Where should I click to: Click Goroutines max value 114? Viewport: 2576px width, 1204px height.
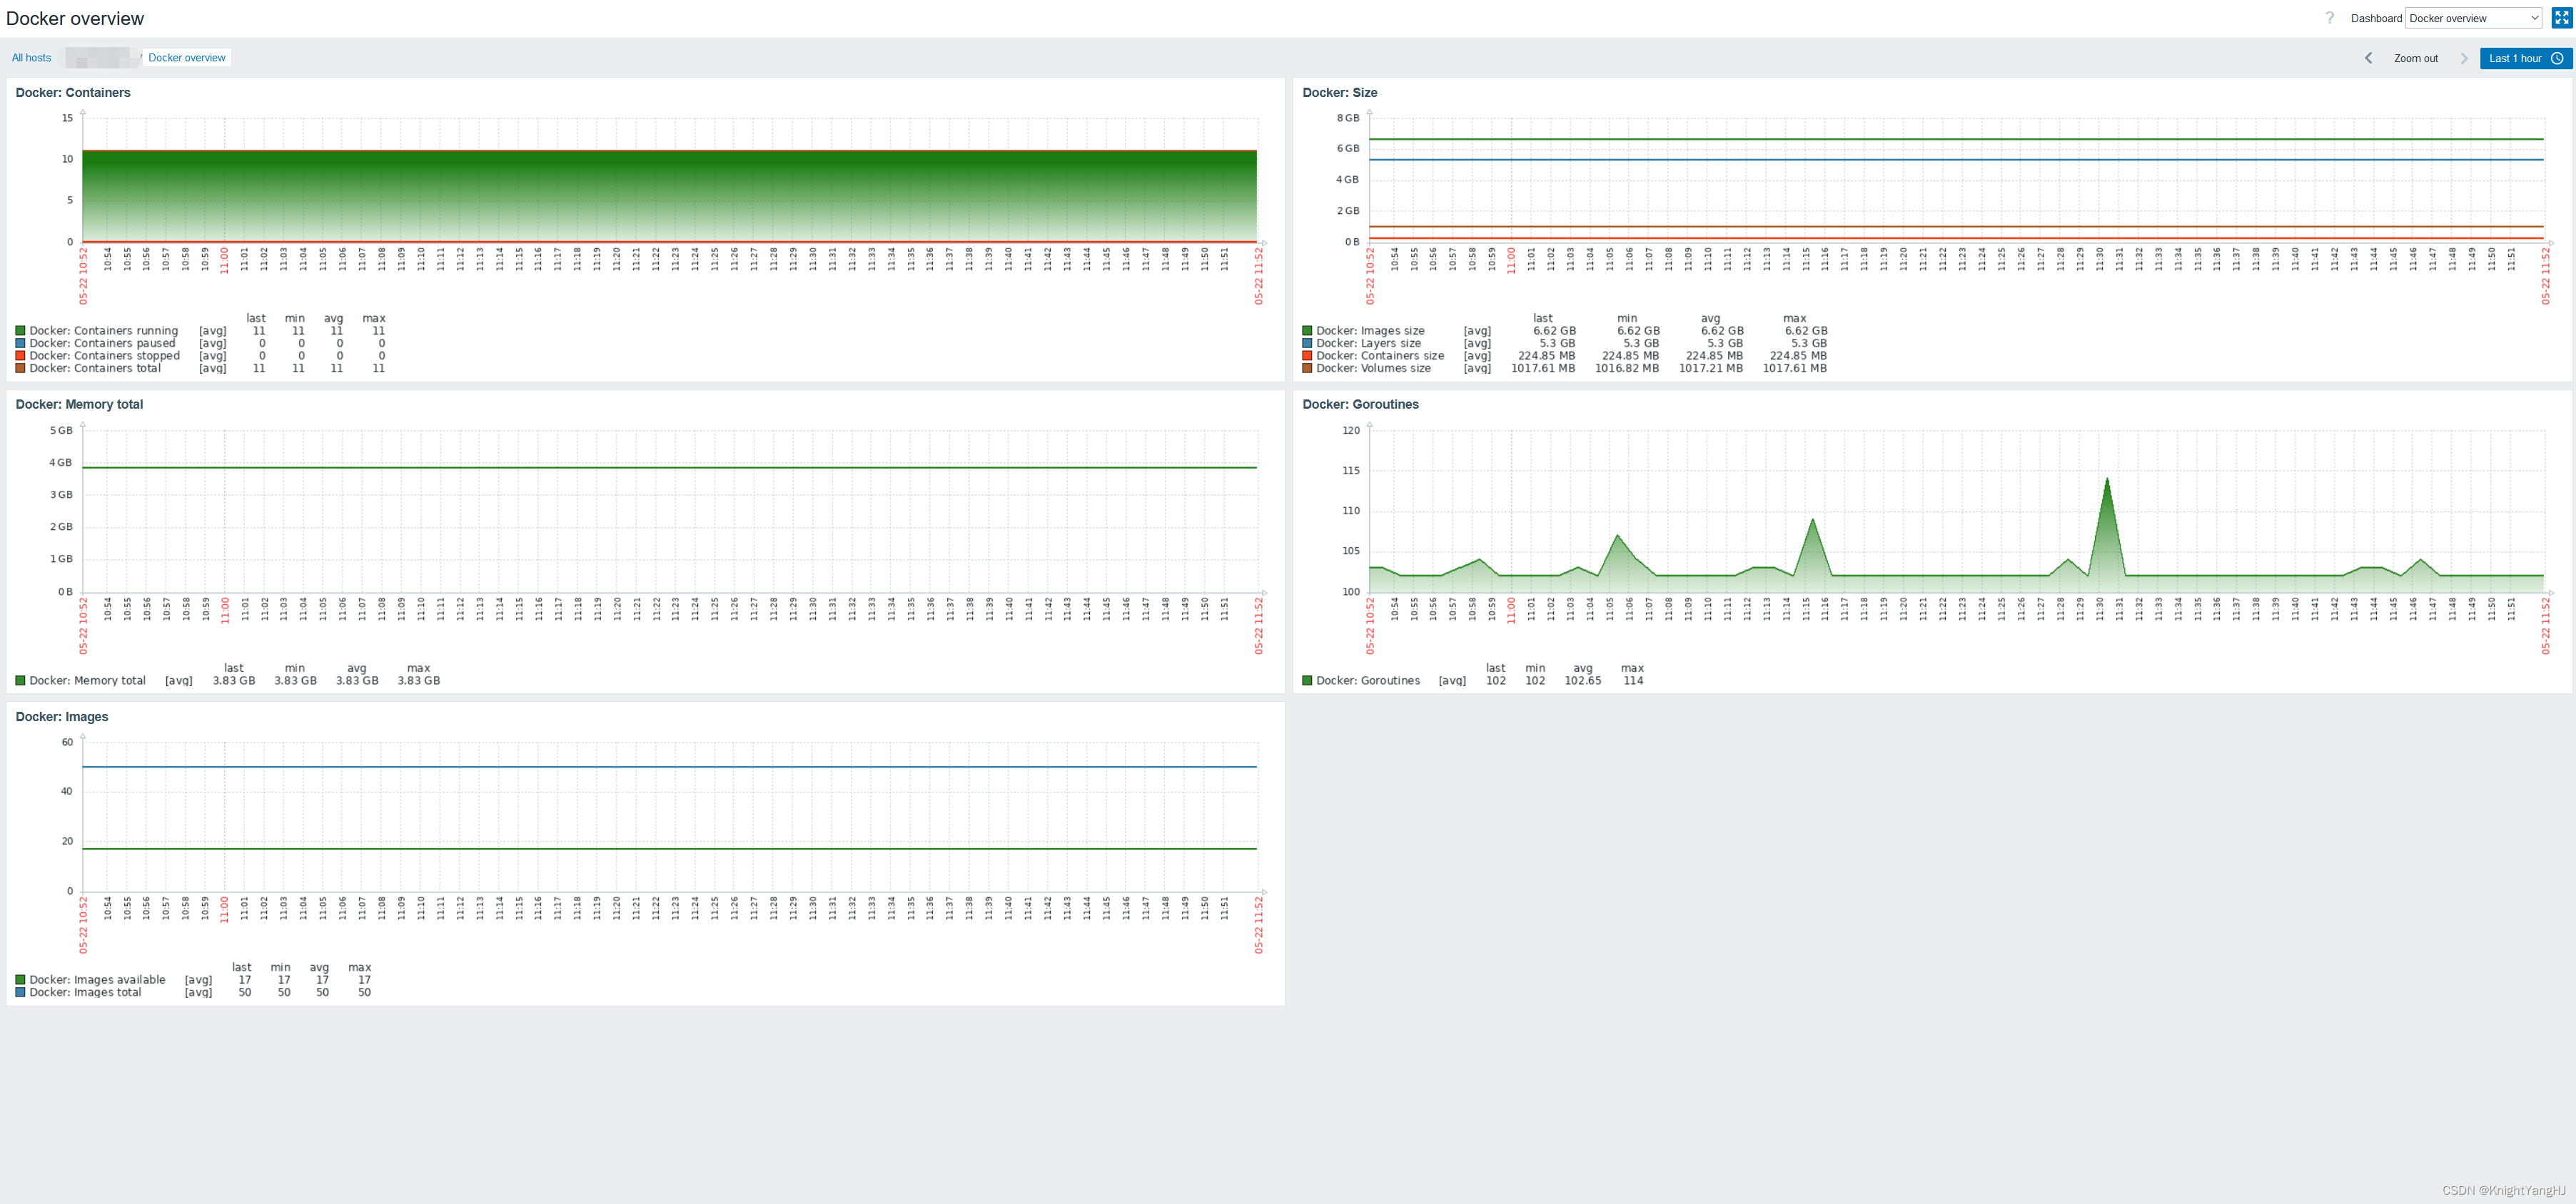click(1633, 680)
